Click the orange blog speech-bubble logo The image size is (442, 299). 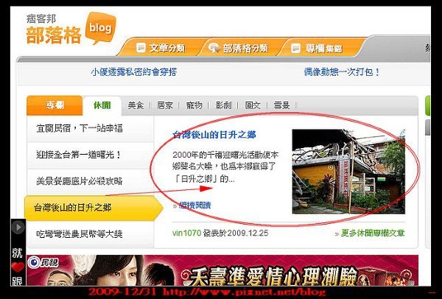point(100,28)
